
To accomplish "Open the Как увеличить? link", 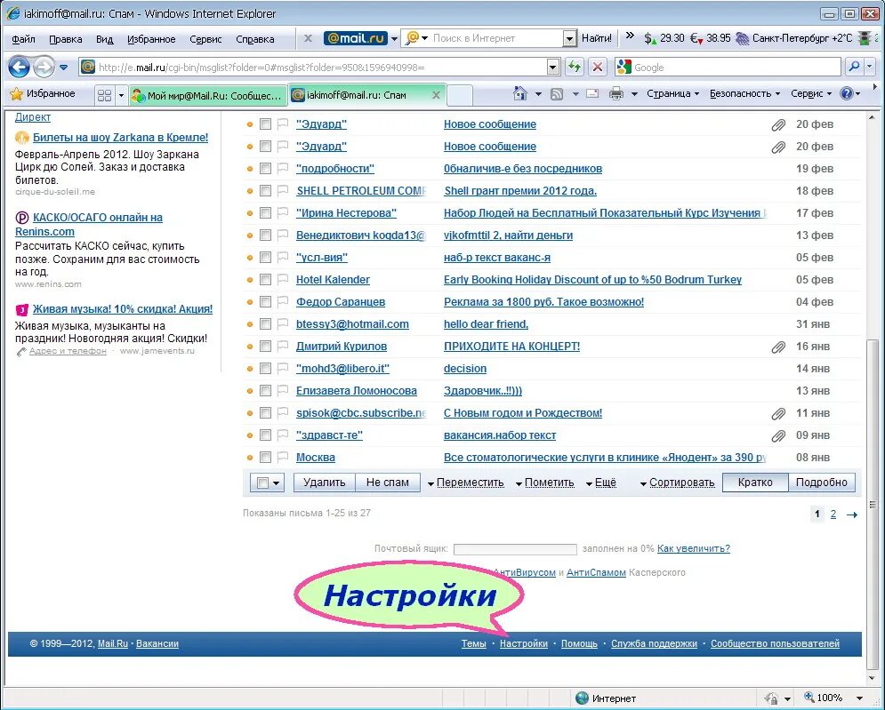I will coord(694,548).
